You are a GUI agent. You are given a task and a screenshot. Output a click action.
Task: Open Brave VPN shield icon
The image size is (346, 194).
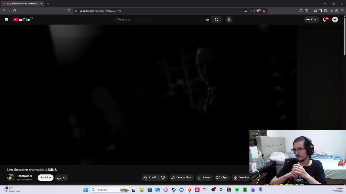pyautogui.click(x=337, y=11)
